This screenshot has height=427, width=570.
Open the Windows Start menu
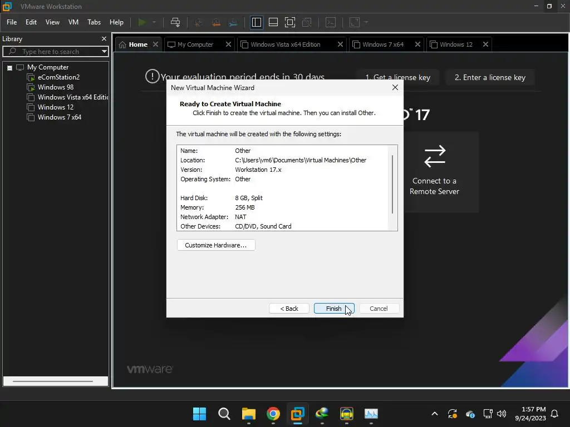[x=199, y=414]
